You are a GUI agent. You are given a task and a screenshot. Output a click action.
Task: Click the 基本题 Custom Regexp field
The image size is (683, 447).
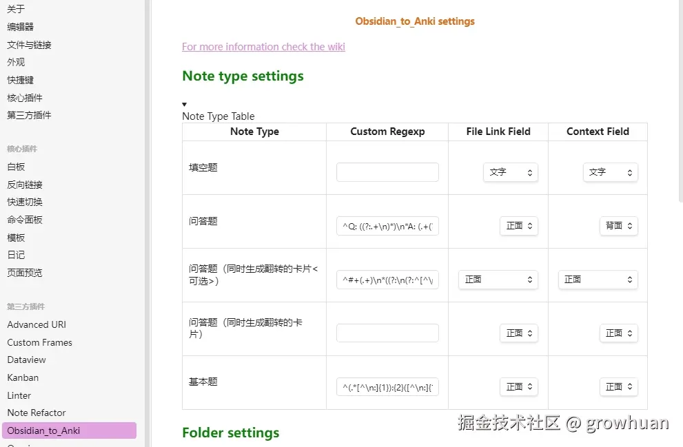click(x=387, y=387)
